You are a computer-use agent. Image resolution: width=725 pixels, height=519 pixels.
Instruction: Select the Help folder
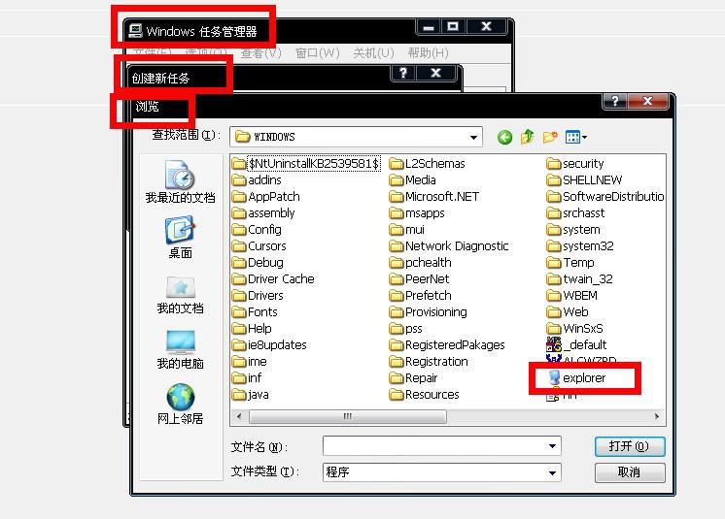point(252,329)
